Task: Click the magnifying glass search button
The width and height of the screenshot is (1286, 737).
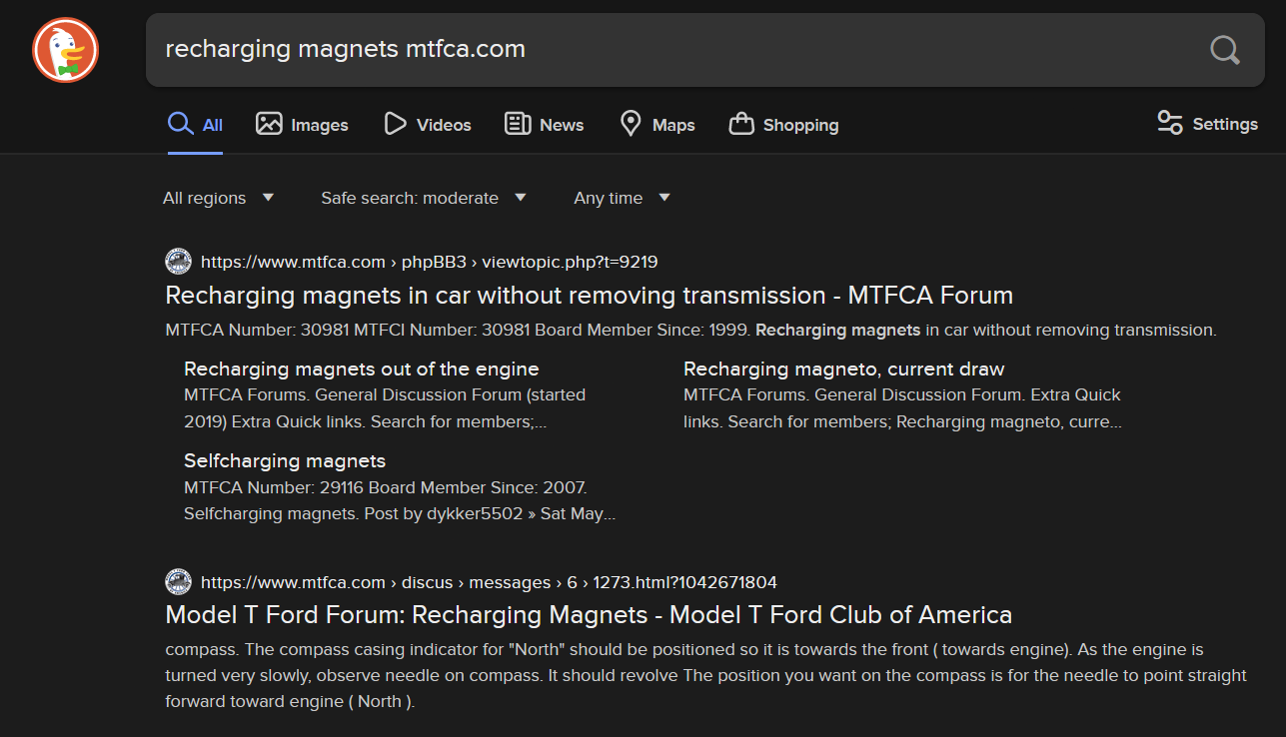Action: pos(1224,49)
